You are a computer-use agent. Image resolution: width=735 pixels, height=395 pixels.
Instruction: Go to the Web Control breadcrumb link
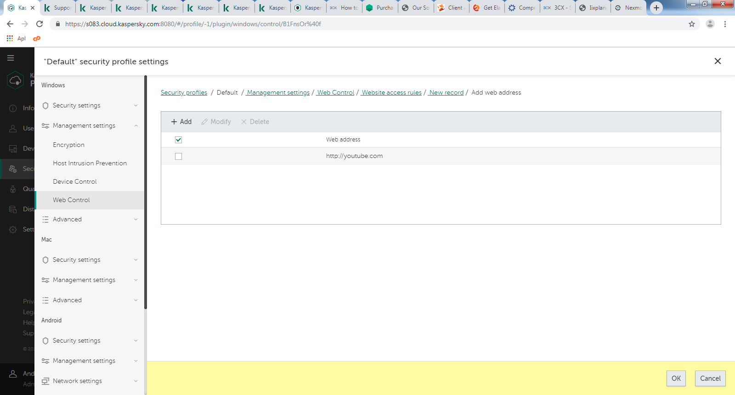pos(335,93)
